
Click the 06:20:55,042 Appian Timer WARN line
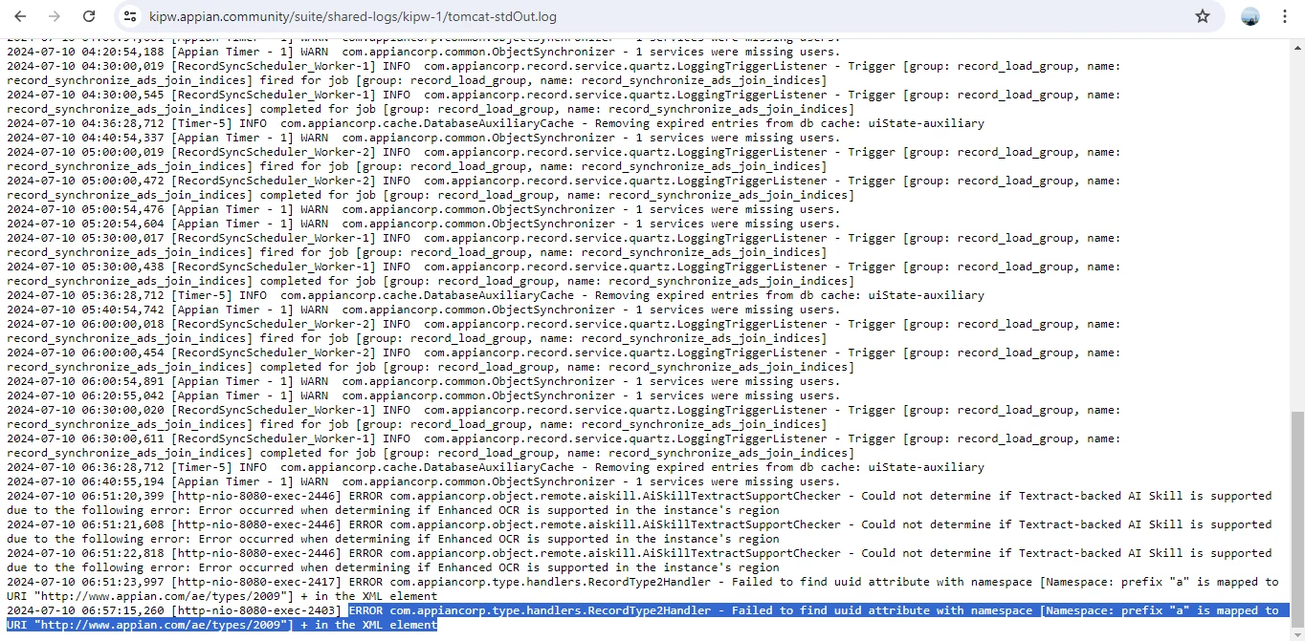click(x=424, y=395)
